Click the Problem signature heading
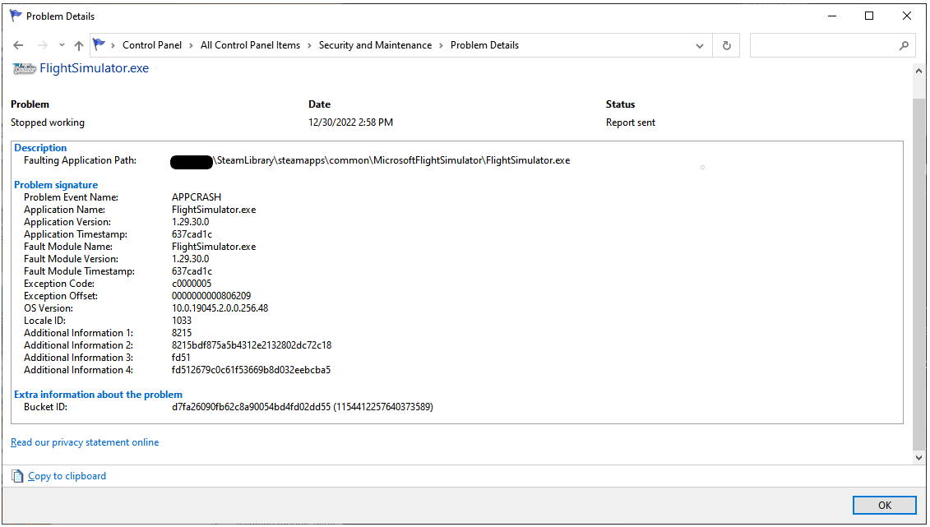Viewport: 930px width, 527px height. [56, 185]
